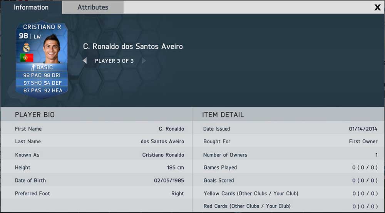
Task: Click the Number of Owners row
Action: [289, 155]
